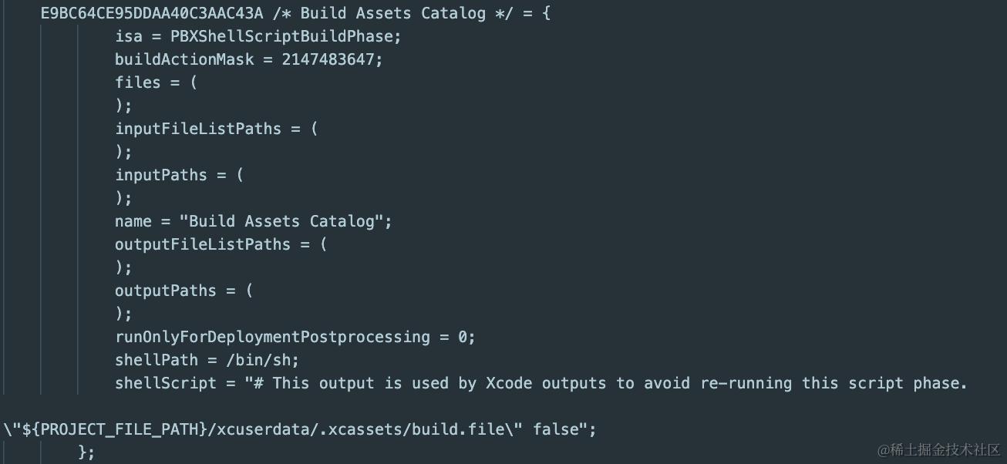Click the E9BC64CE95DDAA40C3AAC43A identifier
This screenshot has width=1007, height=464.
coord(152,13)
